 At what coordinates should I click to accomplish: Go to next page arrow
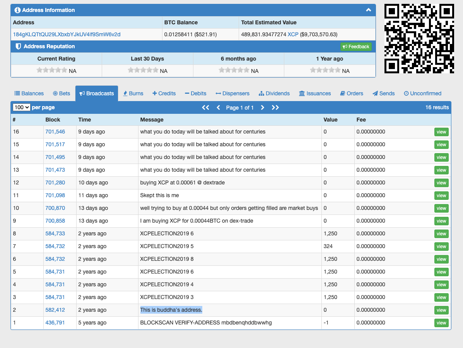point(262,108)
